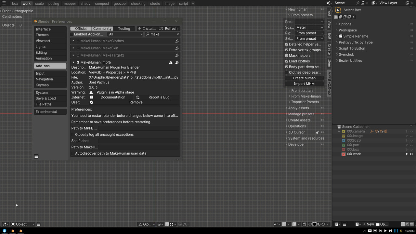Screen dimensions: 416x234
Task: Open the MPFB v2.0-a3 sidebar tab
Action: [329, 83]
